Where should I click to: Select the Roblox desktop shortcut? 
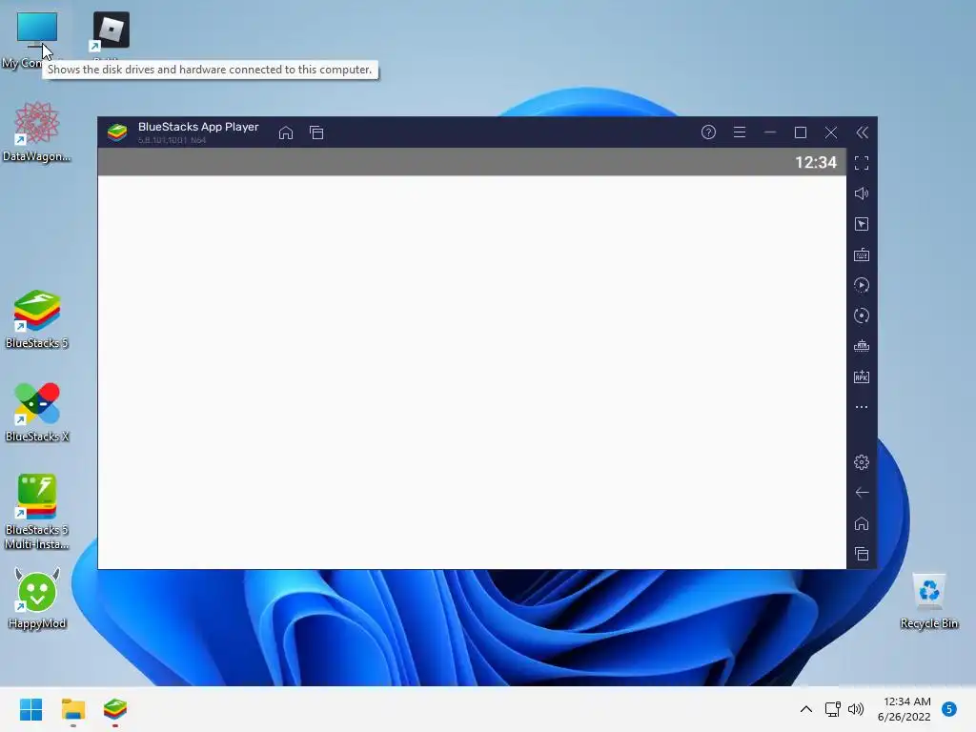coord(111,31)
